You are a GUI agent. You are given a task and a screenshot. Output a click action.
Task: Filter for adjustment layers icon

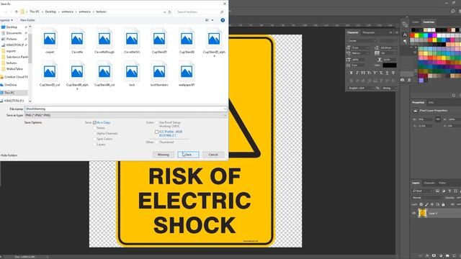pos(444,191)
